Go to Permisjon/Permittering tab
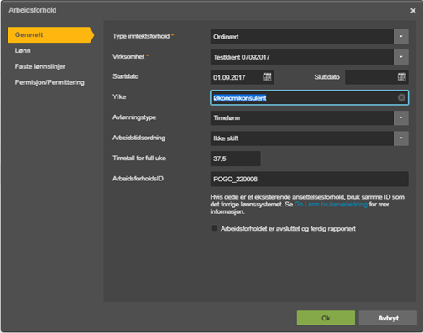The width and height of the screenshot is (423, 333). (x=50, y=82)
